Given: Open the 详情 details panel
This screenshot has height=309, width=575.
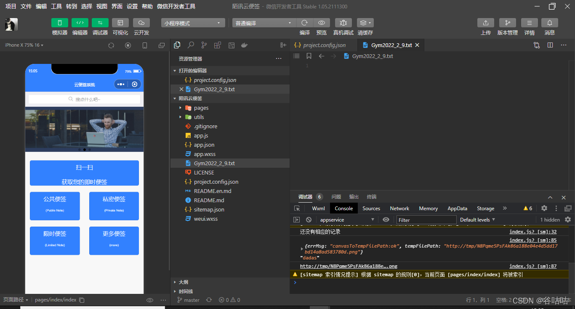Looking at the screenshot, I should pos(530,23).
